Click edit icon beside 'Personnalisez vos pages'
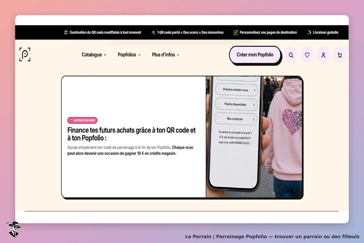Viewport: 364px width, 243px height. coord(236,32)
